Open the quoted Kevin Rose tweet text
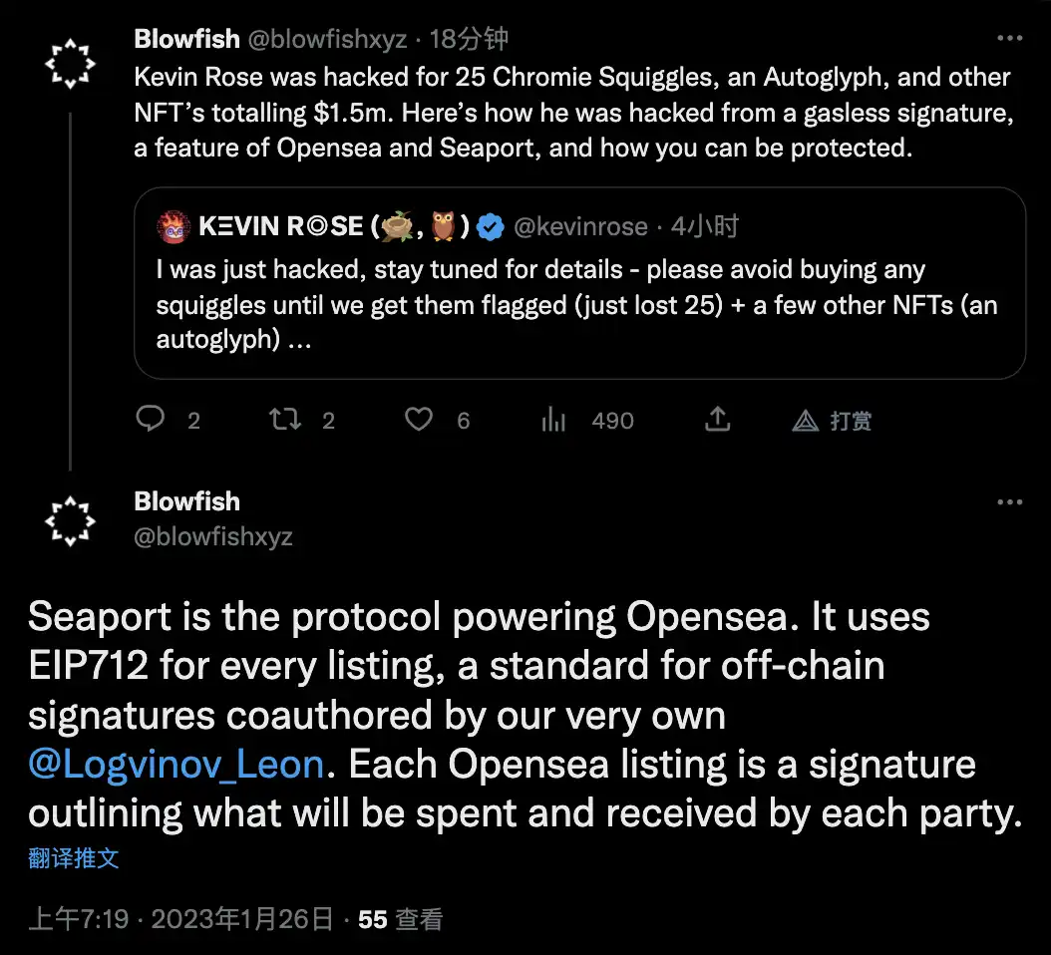The image size is (1051, 955). tap(576, 304)
